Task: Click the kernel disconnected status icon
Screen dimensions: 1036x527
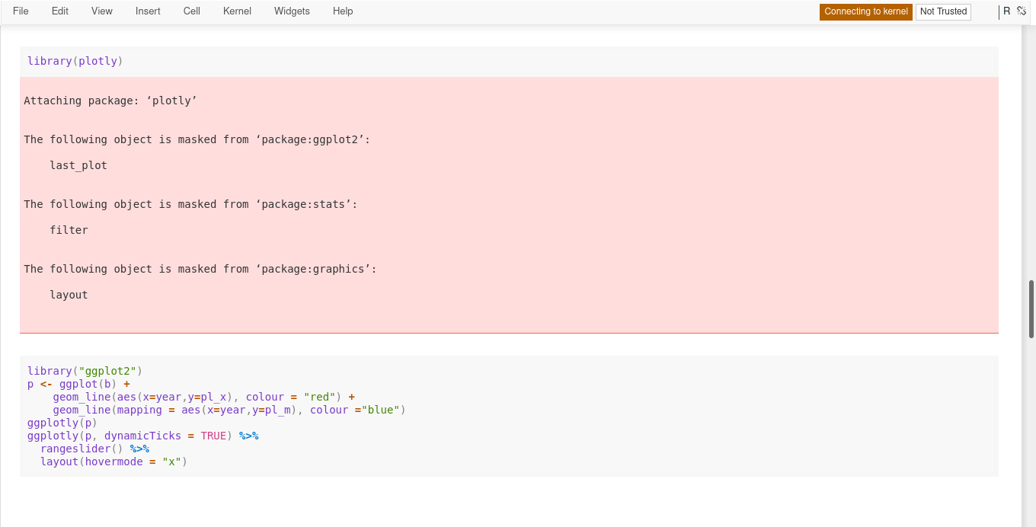Action: (x=1021, y=11)
